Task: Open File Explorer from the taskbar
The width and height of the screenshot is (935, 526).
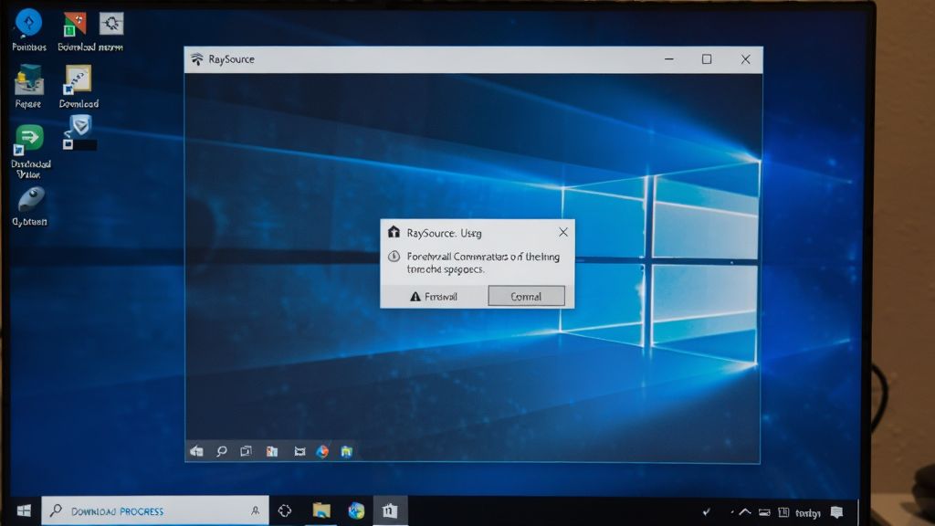Action: coord(321,511)
